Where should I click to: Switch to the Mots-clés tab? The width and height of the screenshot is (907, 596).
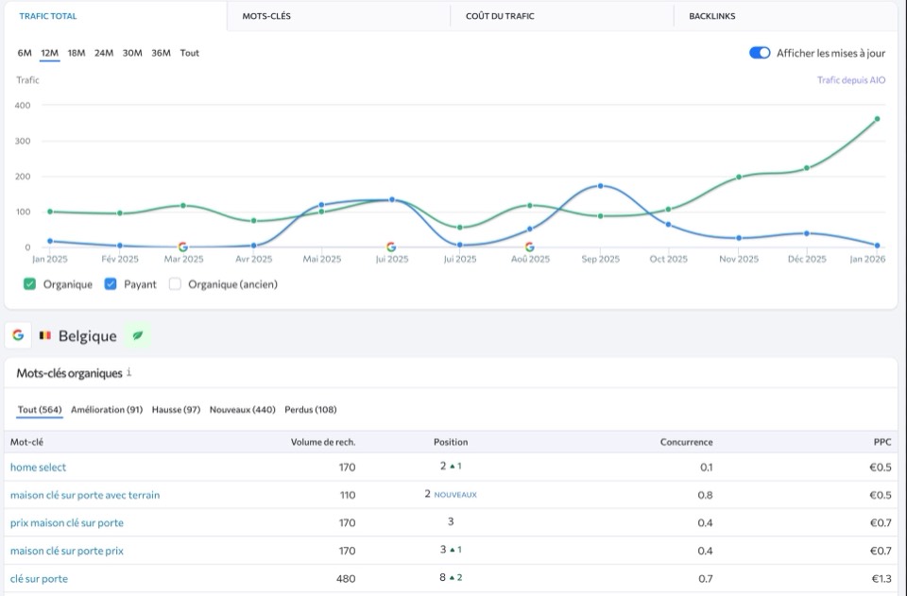pos(266,16)
